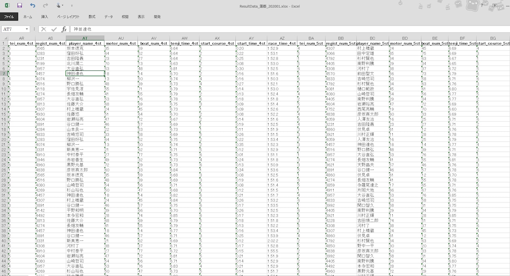The width and height of the screenshot is (510, 276).
Task: Click the Select All corner triangle
Action: tap(4, 38)
